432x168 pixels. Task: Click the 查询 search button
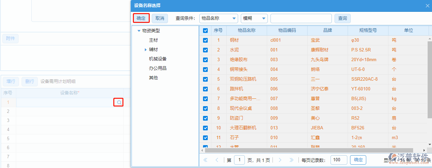[343, 18]
